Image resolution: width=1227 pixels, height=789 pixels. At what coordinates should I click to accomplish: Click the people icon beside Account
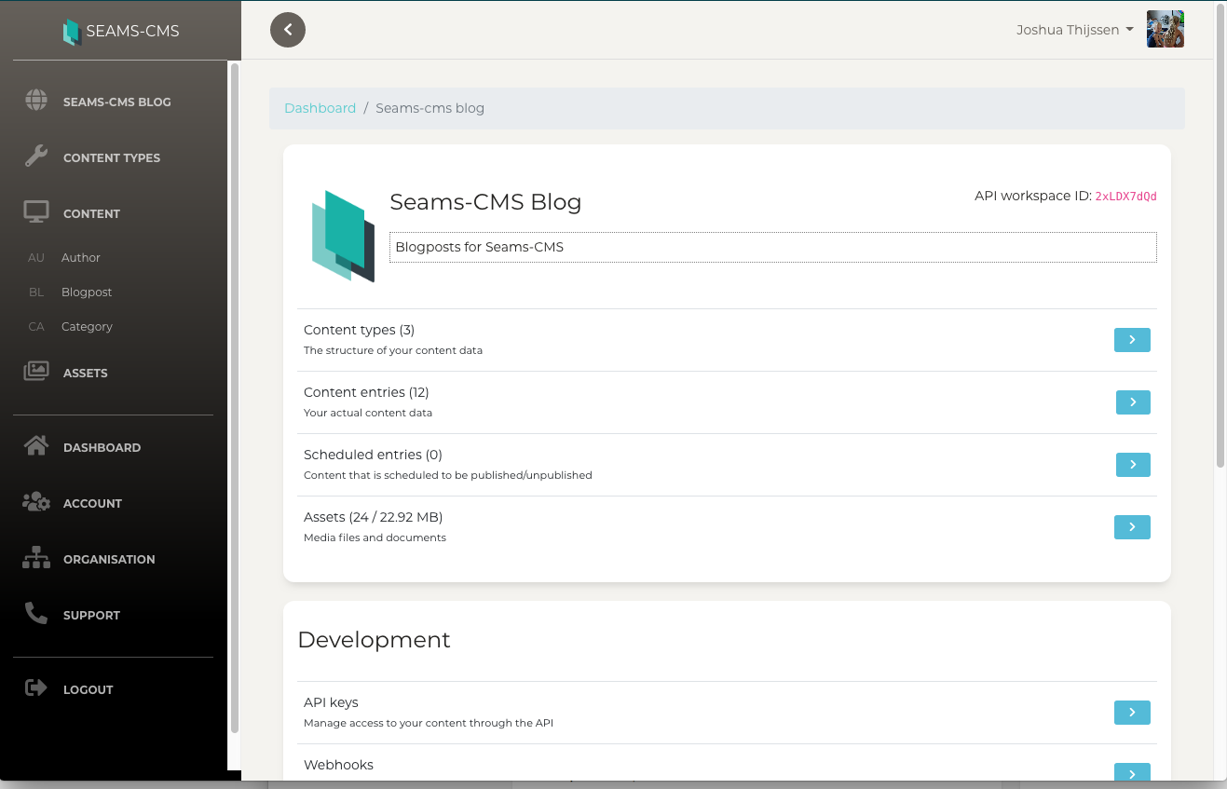pos(35,502)
